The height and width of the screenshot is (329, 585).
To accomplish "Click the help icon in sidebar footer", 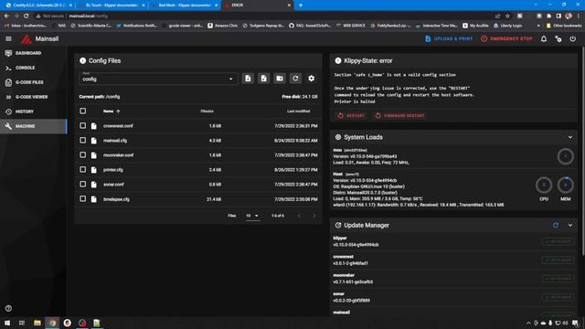I will tap(8, 308).
